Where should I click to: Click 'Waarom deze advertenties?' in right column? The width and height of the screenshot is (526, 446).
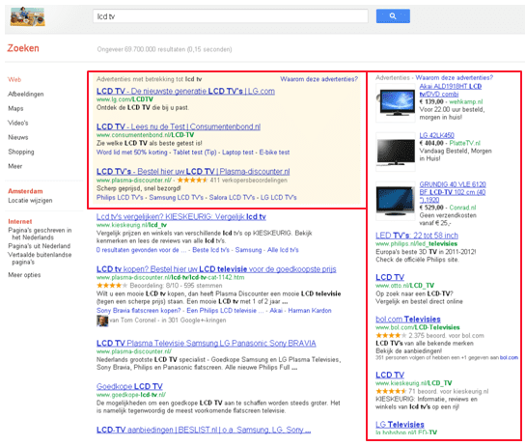455,77
